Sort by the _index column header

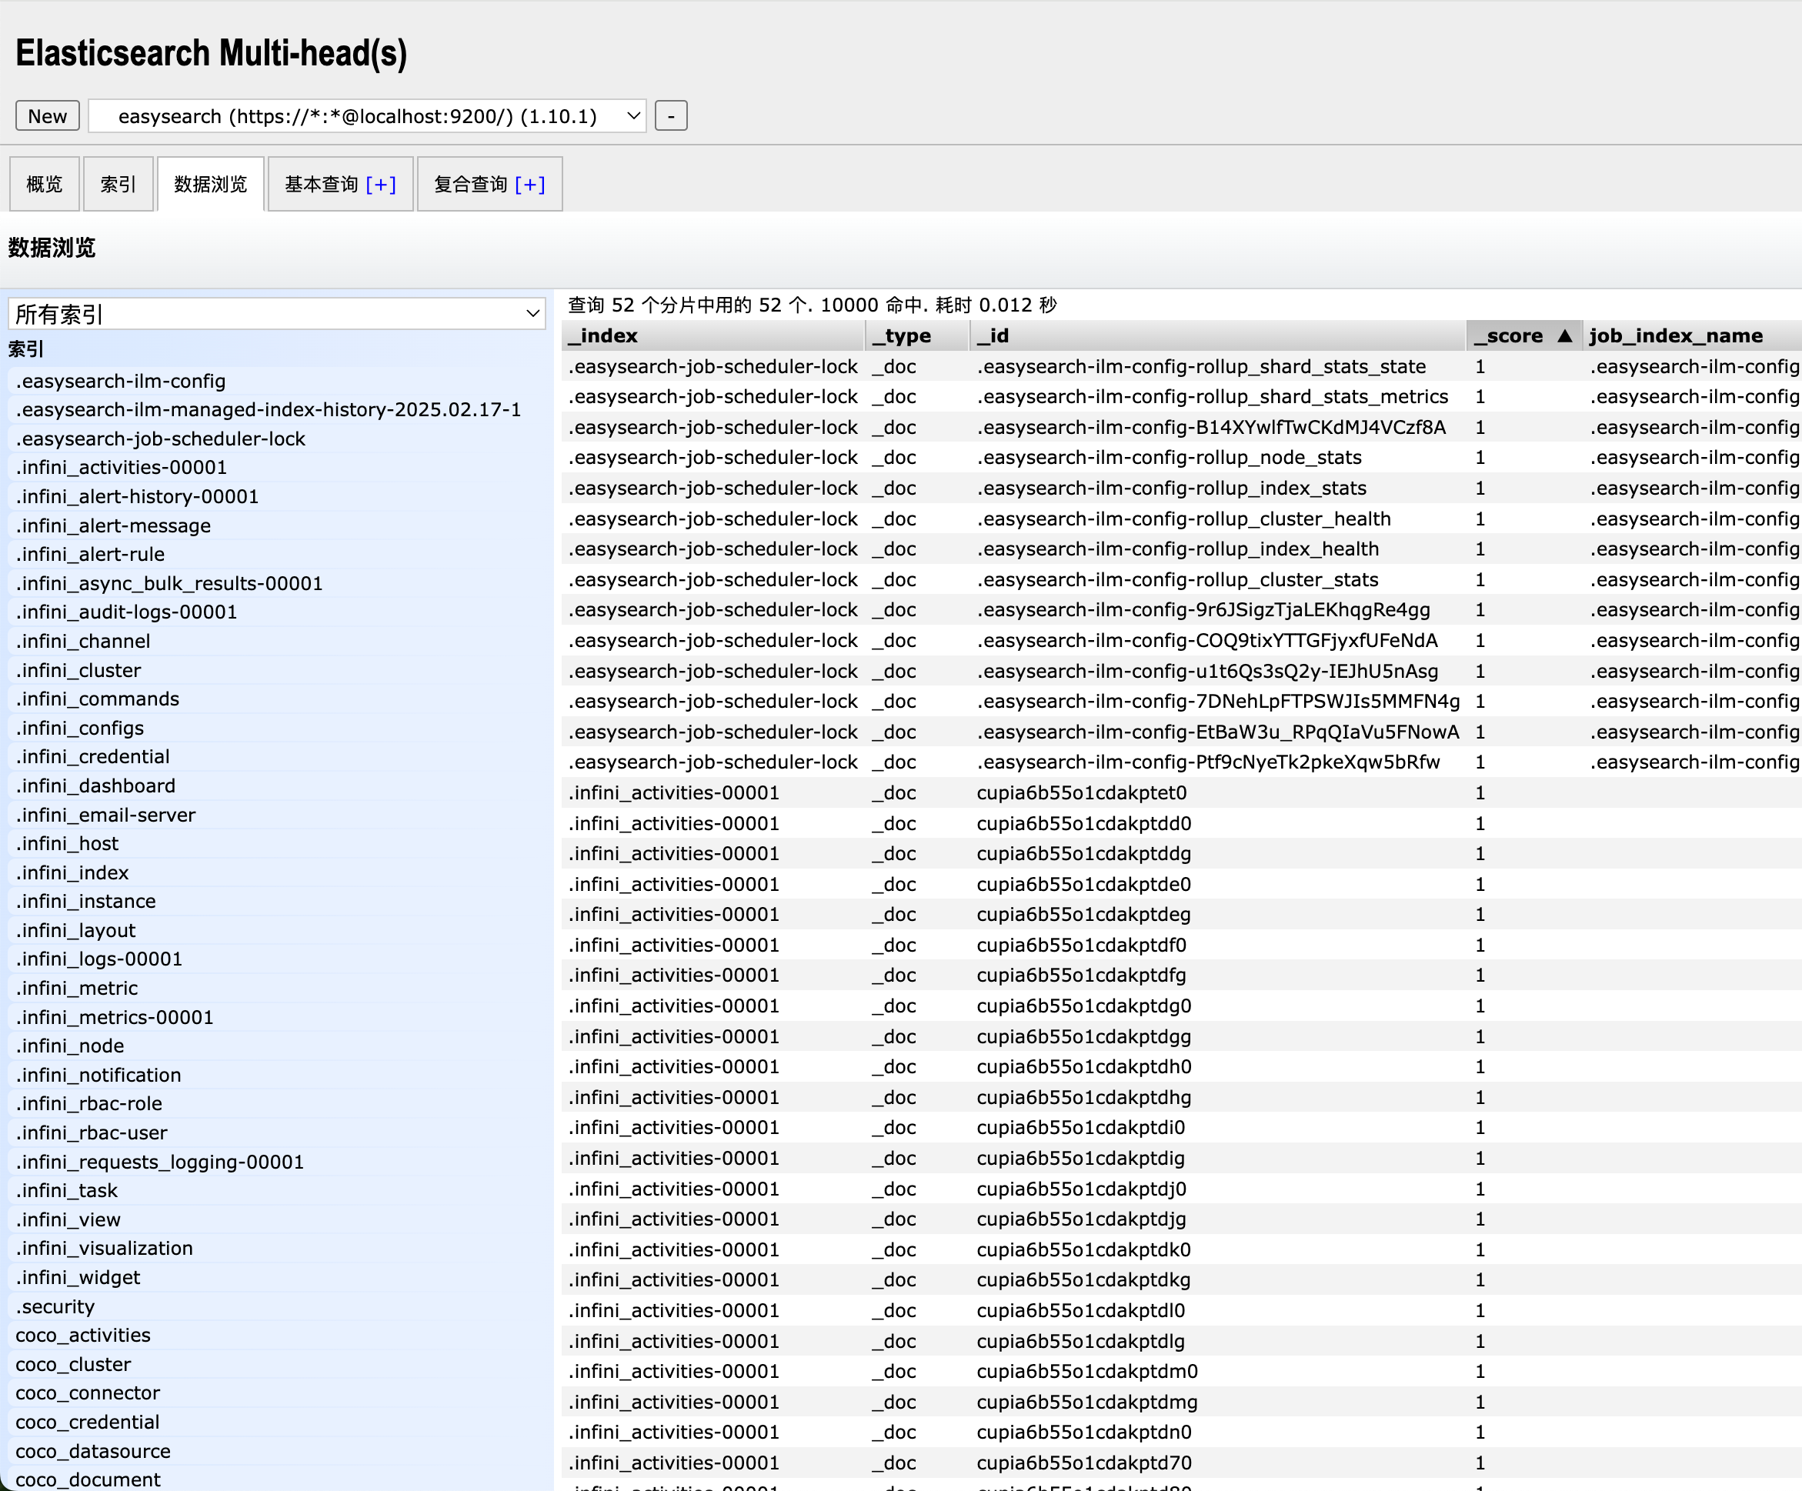click(x=712, y=335)
